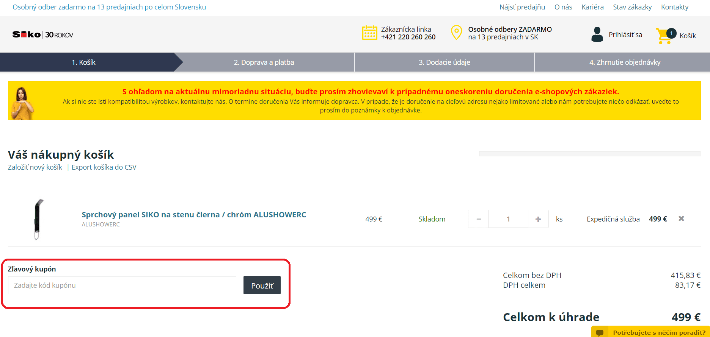Click the customer line calendar icon
Viewport: 710px width, 337px height.
coord(369,33)
